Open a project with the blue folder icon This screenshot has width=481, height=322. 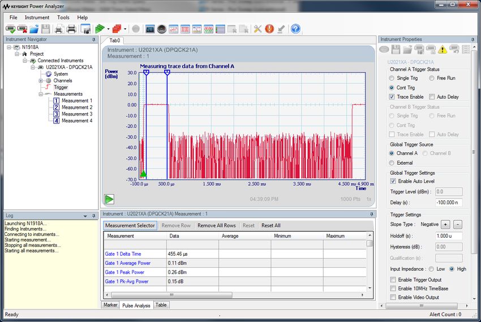34,29
